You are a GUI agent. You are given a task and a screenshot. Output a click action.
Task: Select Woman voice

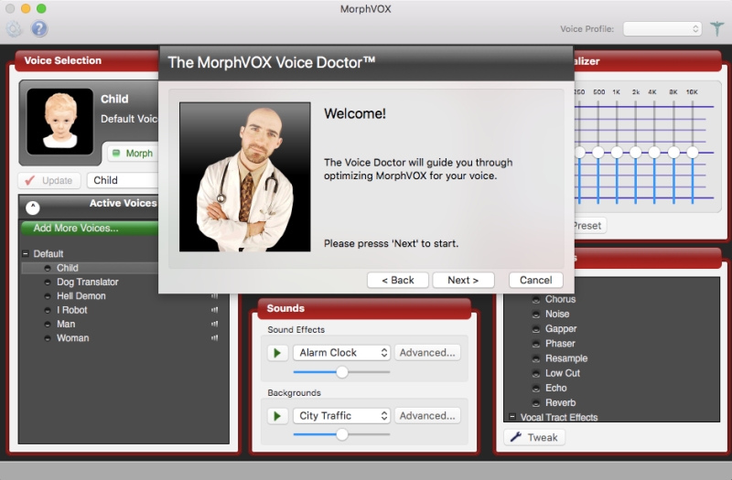click(x=72, y=337)
